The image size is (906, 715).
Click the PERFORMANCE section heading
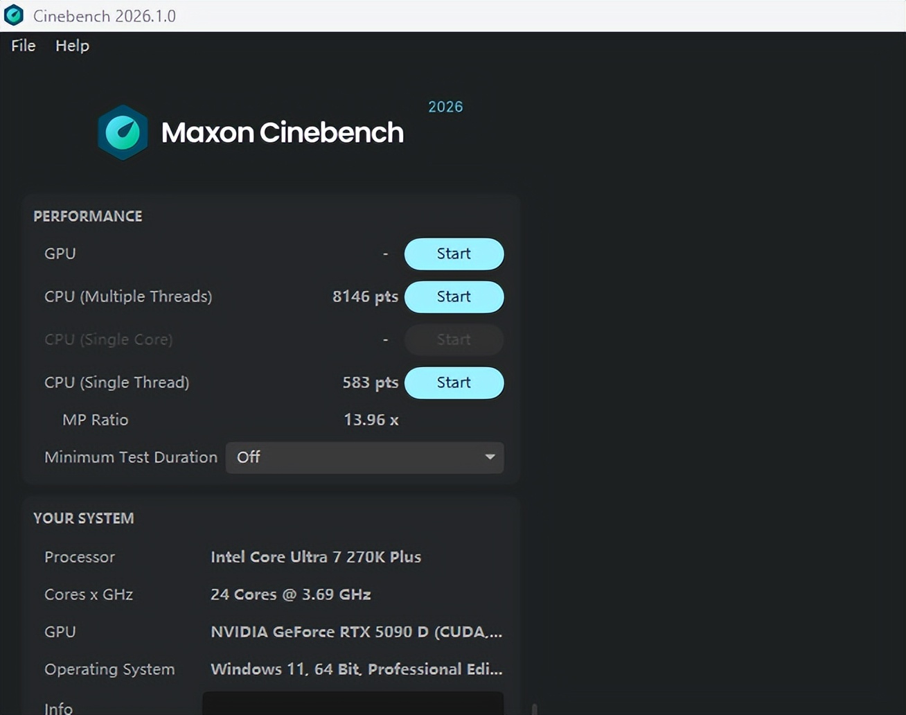coord(88,216)
